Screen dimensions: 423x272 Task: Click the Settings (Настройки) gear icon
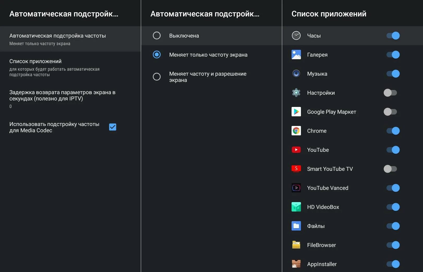pos(296,93)
